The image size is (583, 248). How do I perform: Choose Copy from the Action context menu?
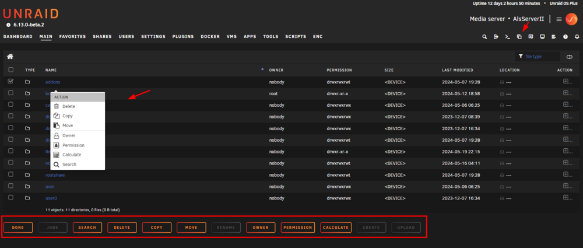(x=78, y=116)
